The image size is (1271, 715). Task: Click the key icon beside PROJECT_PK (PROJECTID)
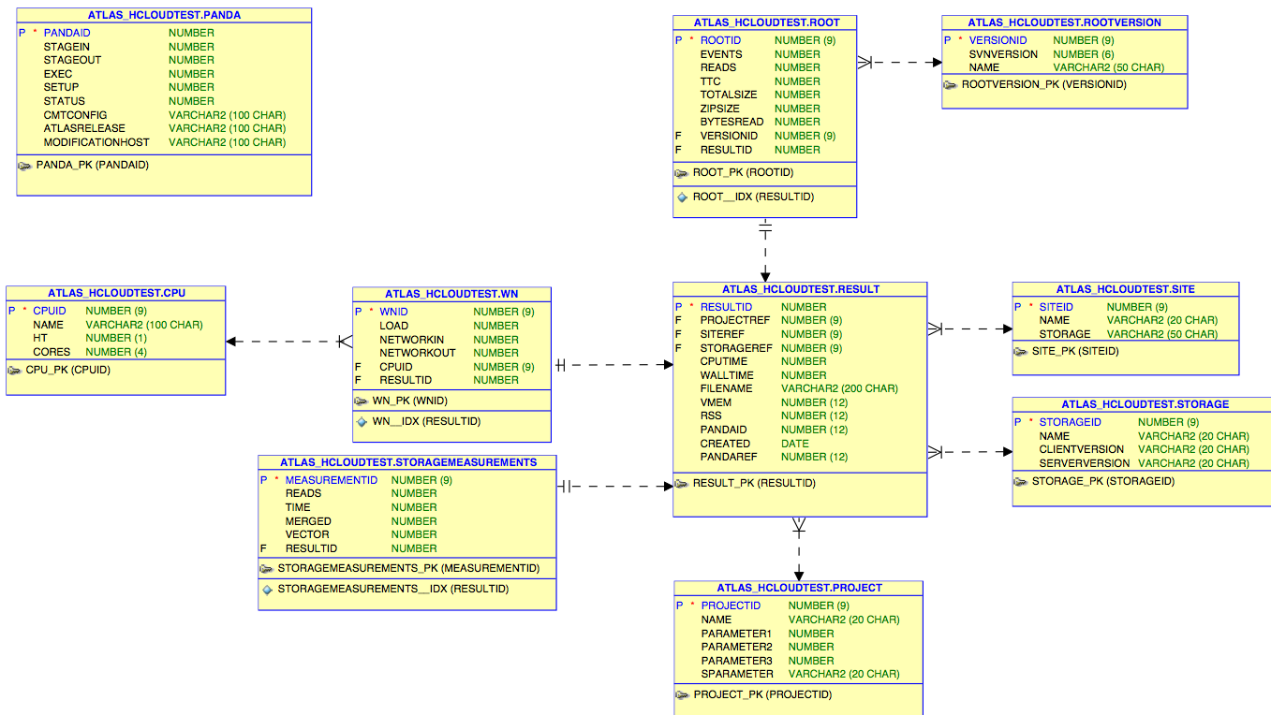683,695
